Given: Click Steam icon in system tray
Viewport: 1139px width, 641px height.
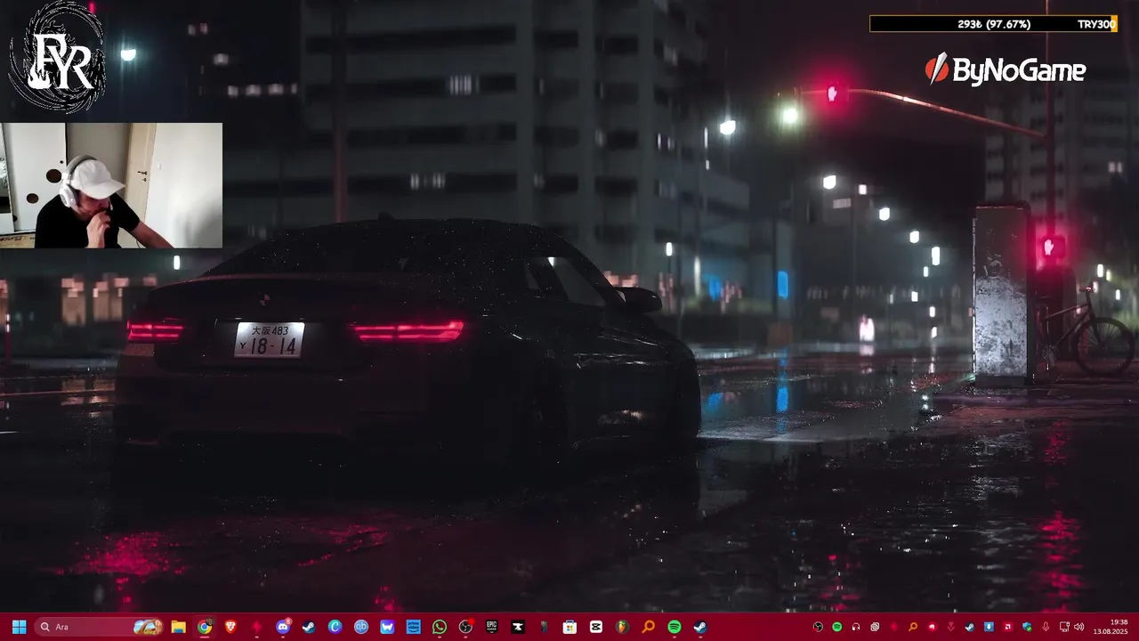Looking at the screenshot, I should (x=970, y=627).
